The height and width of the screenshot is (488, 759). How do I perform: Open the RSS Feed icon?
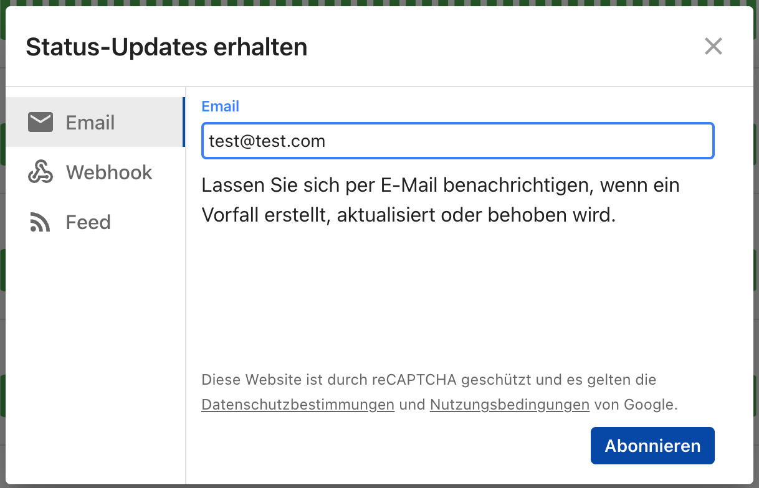[40, 222]
